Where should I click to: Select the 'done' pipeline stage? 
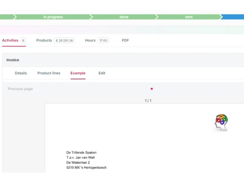124,17
